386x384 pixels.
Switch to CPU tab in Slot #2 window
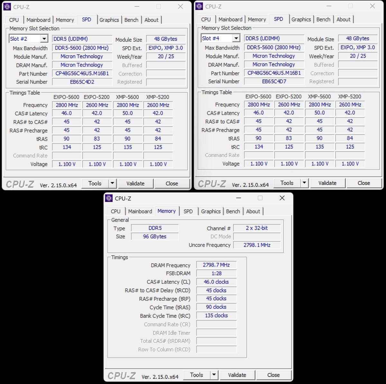pyautogui.click(x=14, y=20)
